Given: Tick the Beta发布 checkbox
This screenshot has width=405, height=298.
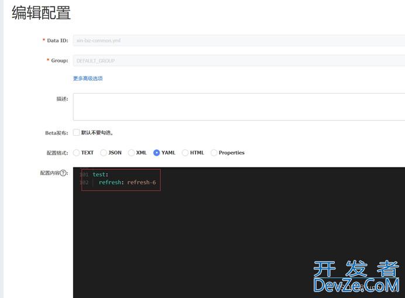Looking at the screenshot, I should tap(76, 132).
